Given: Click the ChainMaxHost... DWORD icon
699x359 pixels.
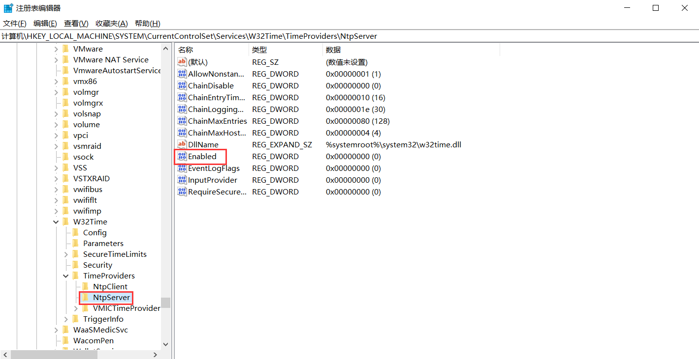Looking at the screenshot, I should coord(182,133).
